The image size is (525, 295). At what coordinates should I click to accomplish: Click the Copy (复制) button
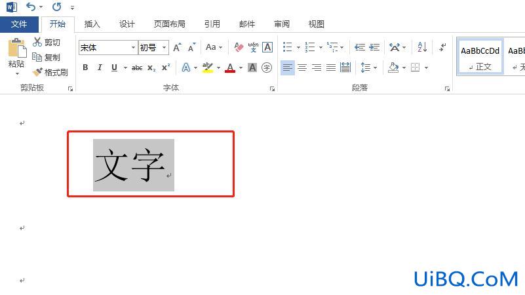tap(46, 57)
